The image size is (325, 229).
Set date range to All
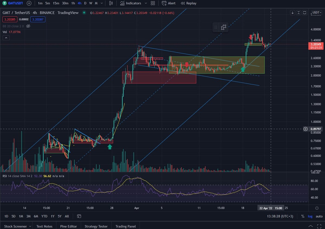click(x=67, y=216)
